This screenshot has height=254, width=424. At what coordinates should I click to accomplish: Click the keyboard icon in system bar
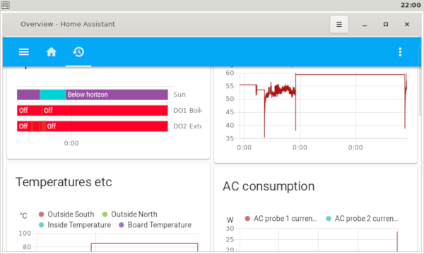(6, 5)
